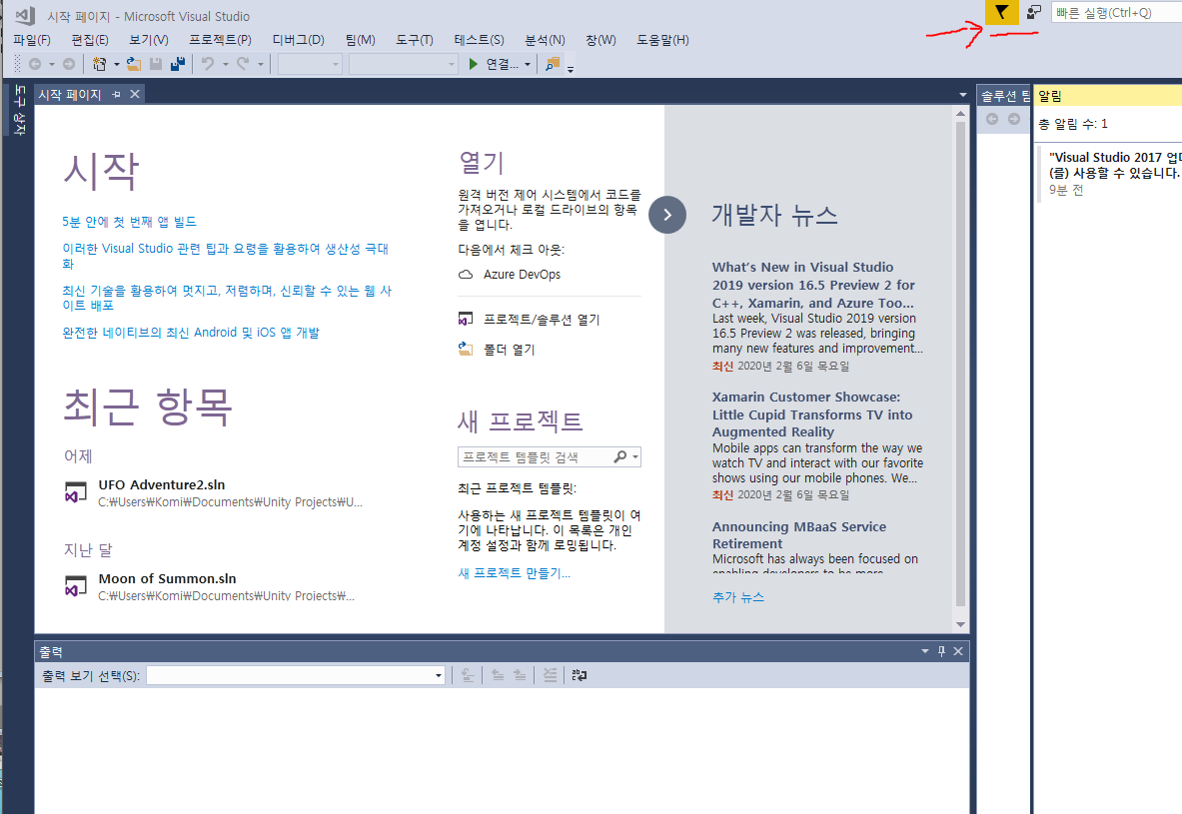Click the Find Message in Code icon

coord(468,675)
